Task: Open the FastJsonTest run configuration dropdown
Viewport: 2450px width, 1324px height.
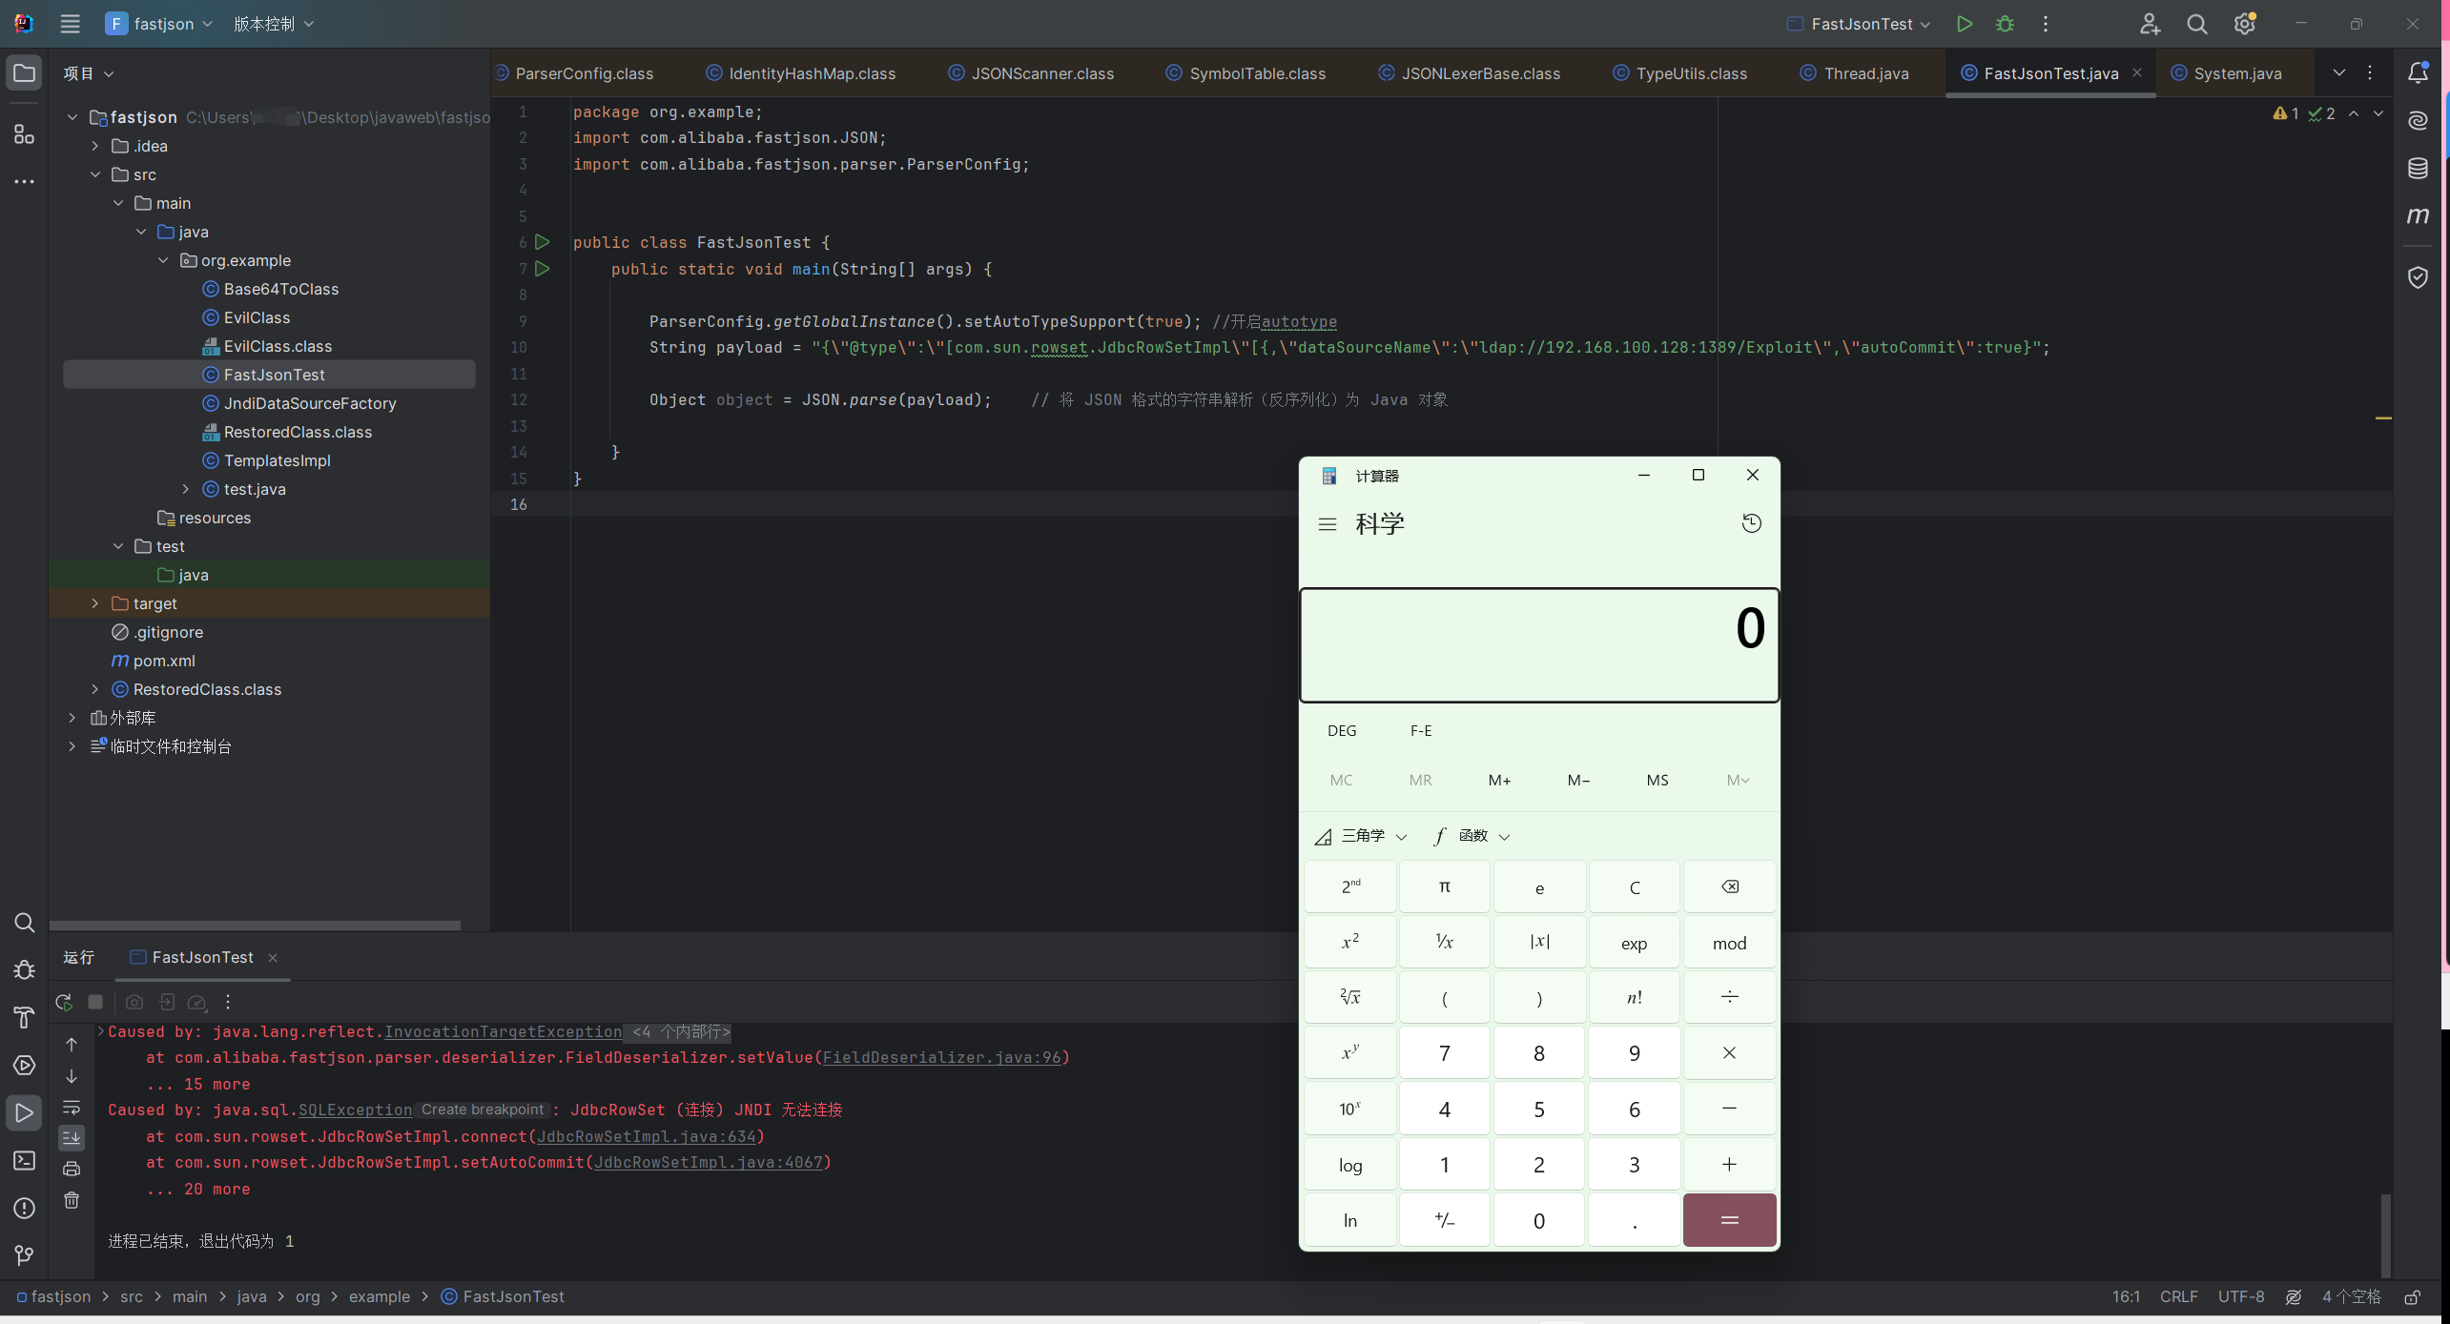Action: pyautogui.click(x=1859, y=24)
